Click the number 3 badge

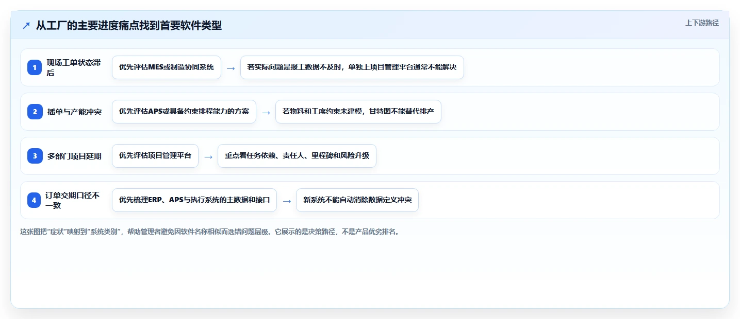click(x=35, y=156)
